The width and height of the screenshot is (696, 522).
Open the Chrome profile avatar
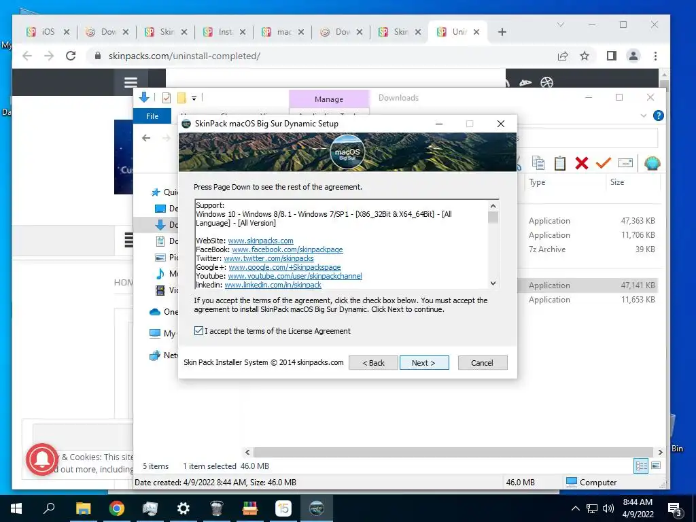[633, 56]
